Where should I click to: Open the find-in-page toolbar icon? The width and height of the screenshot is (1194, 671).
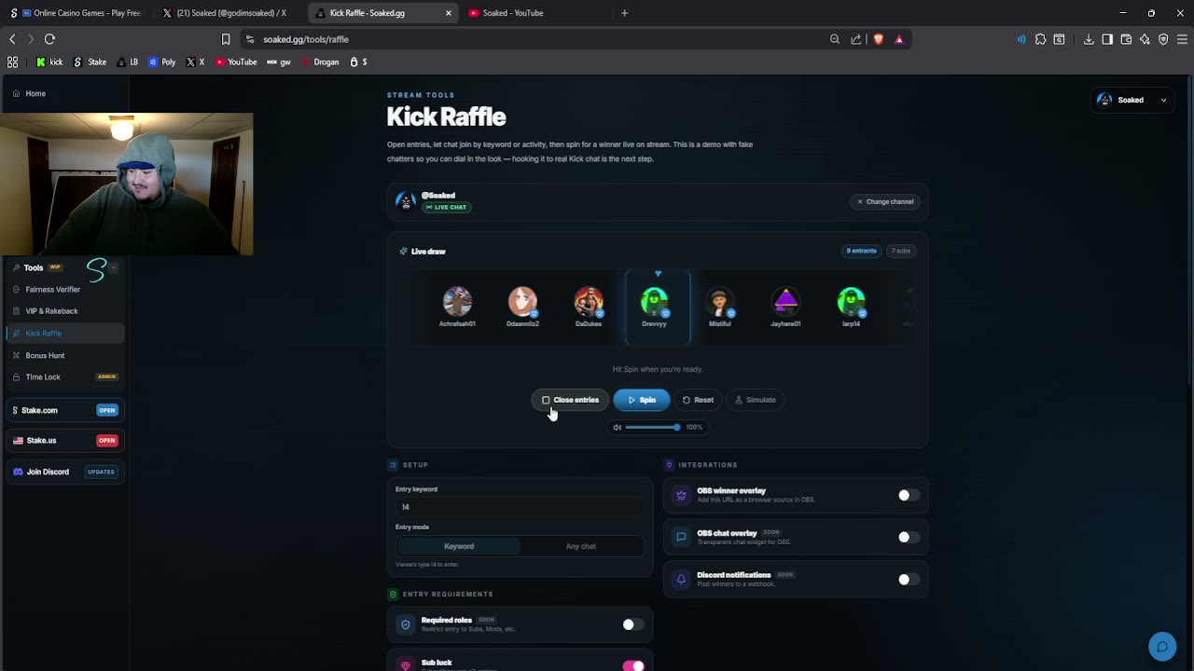[1060, 39]
